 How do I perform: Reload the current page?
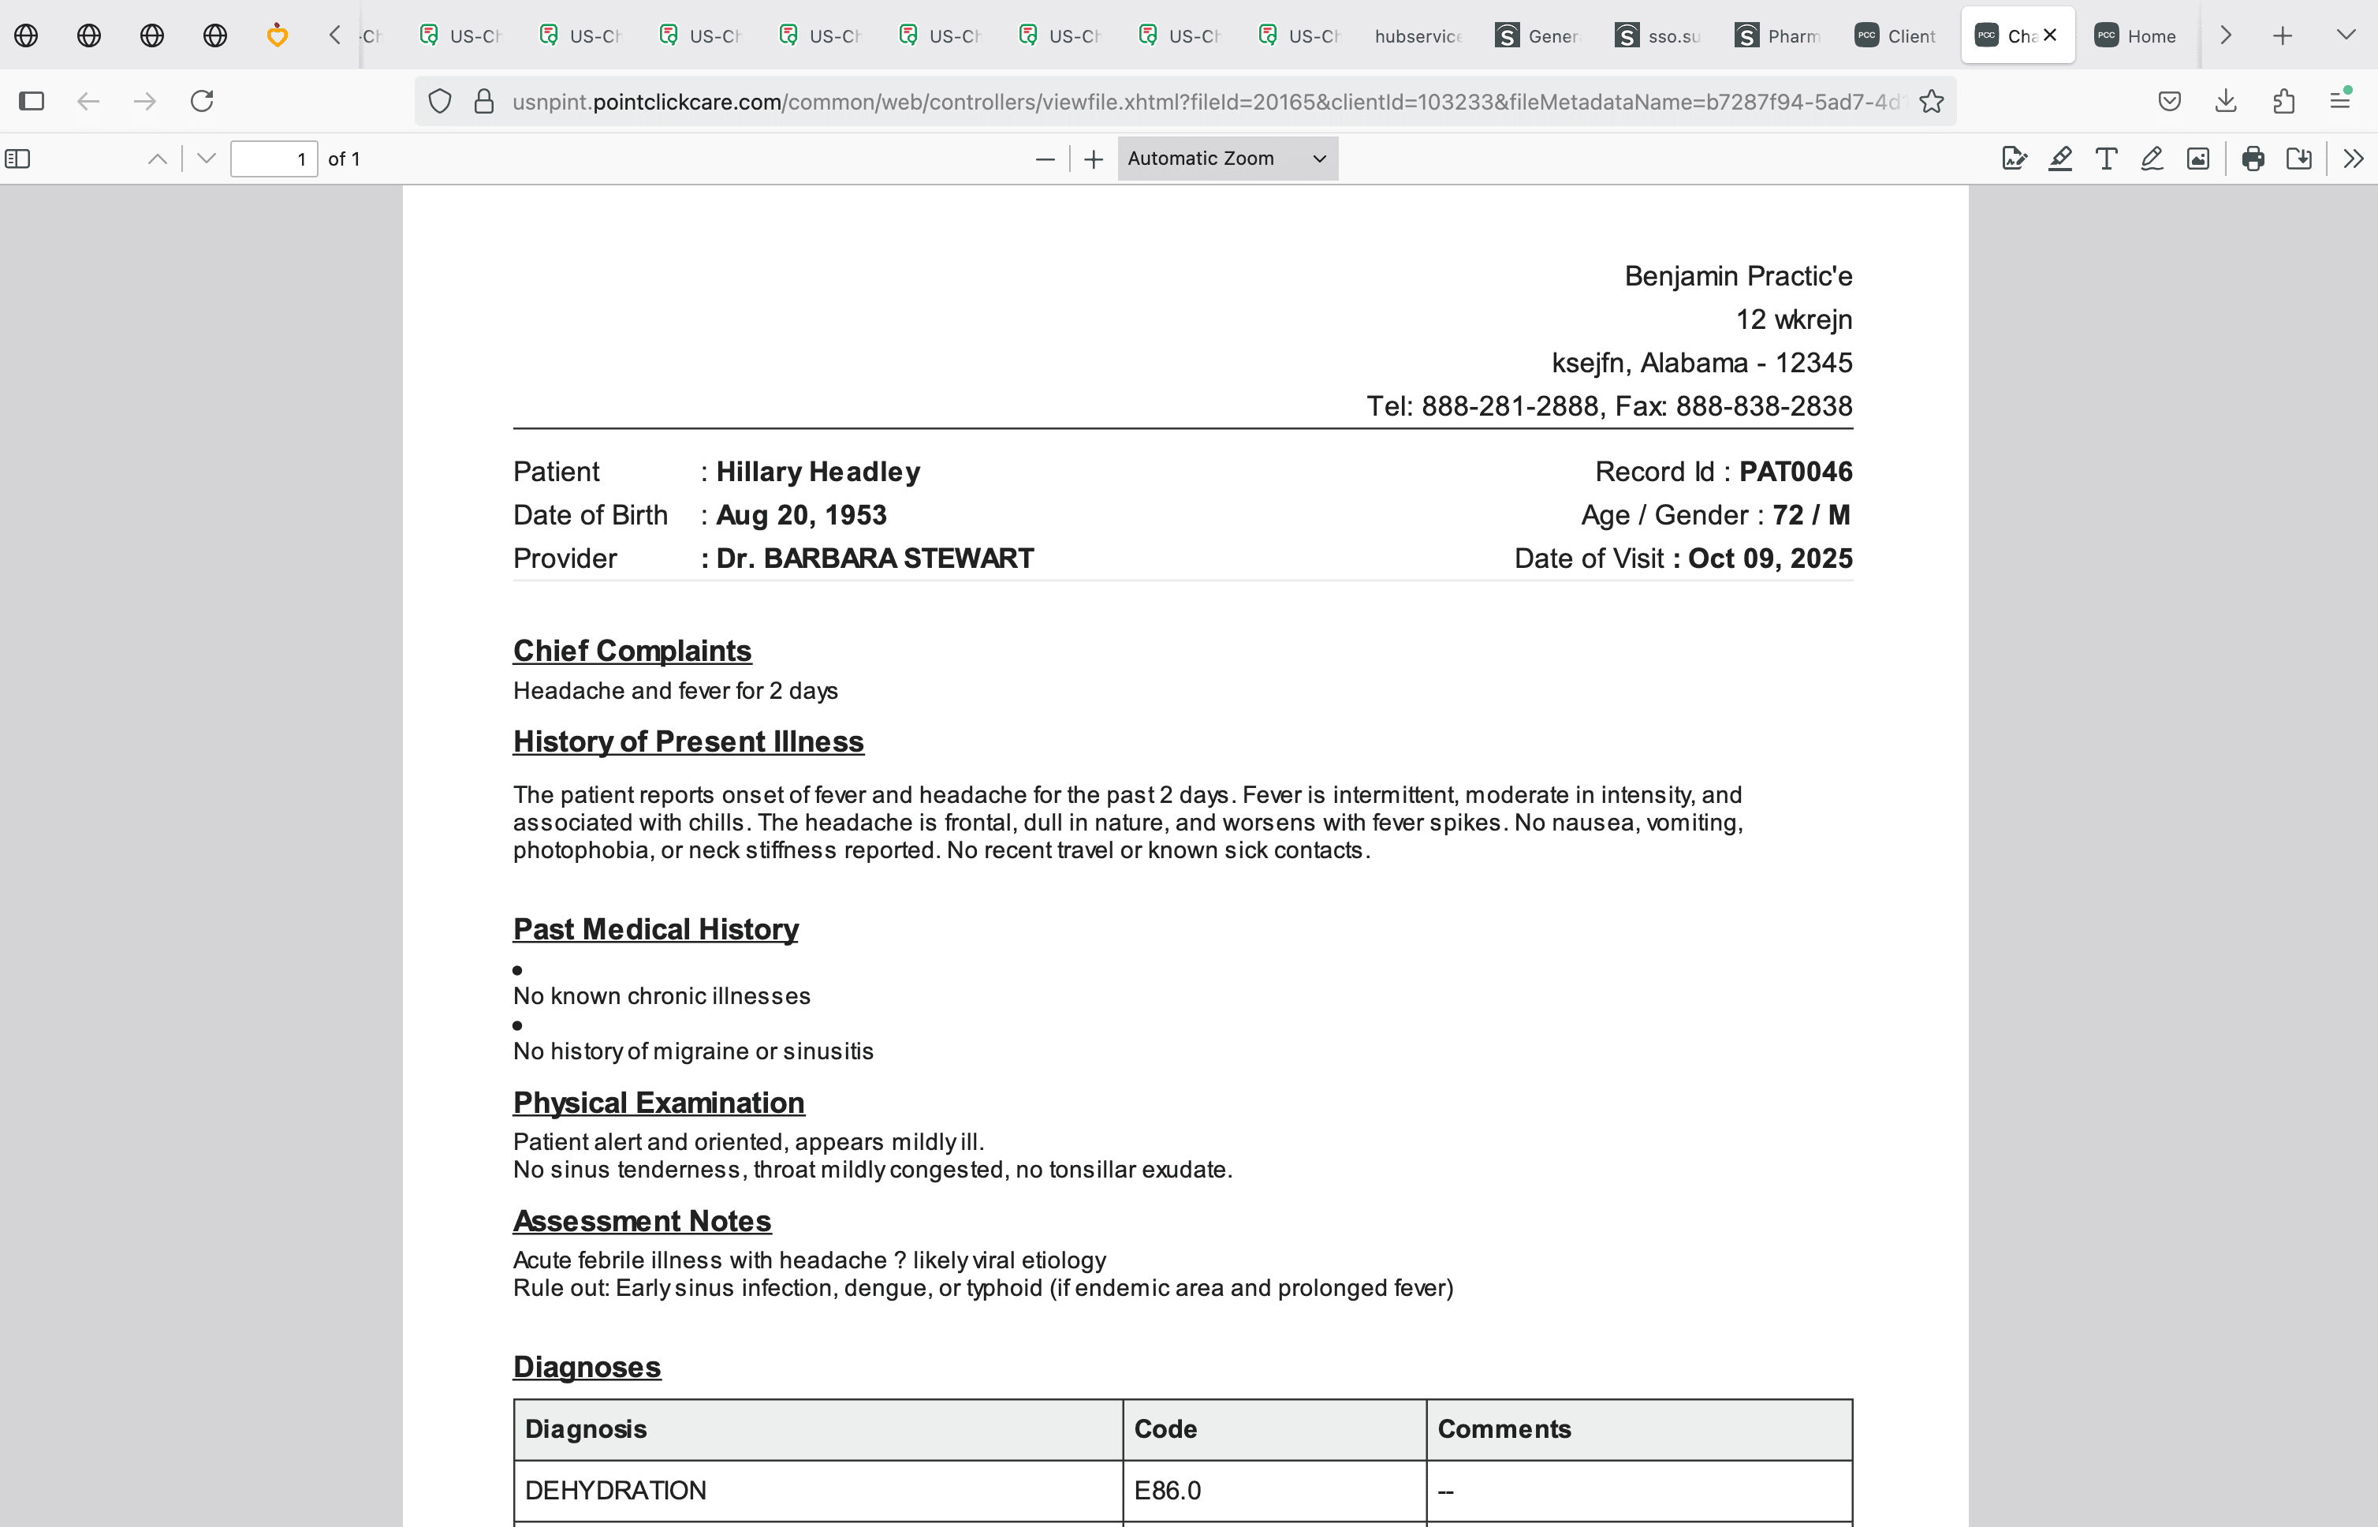coord(202,100)
